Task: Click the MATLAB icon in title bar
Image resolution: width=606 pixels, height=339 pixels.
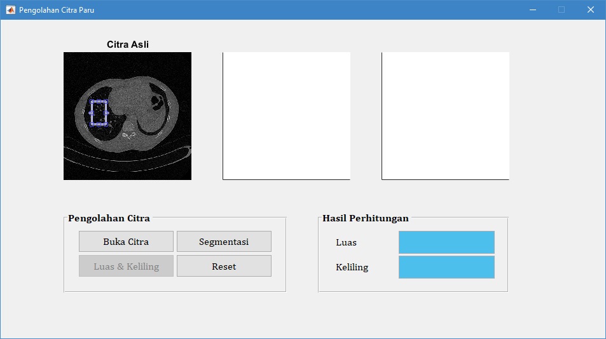Action: point(10,10)
